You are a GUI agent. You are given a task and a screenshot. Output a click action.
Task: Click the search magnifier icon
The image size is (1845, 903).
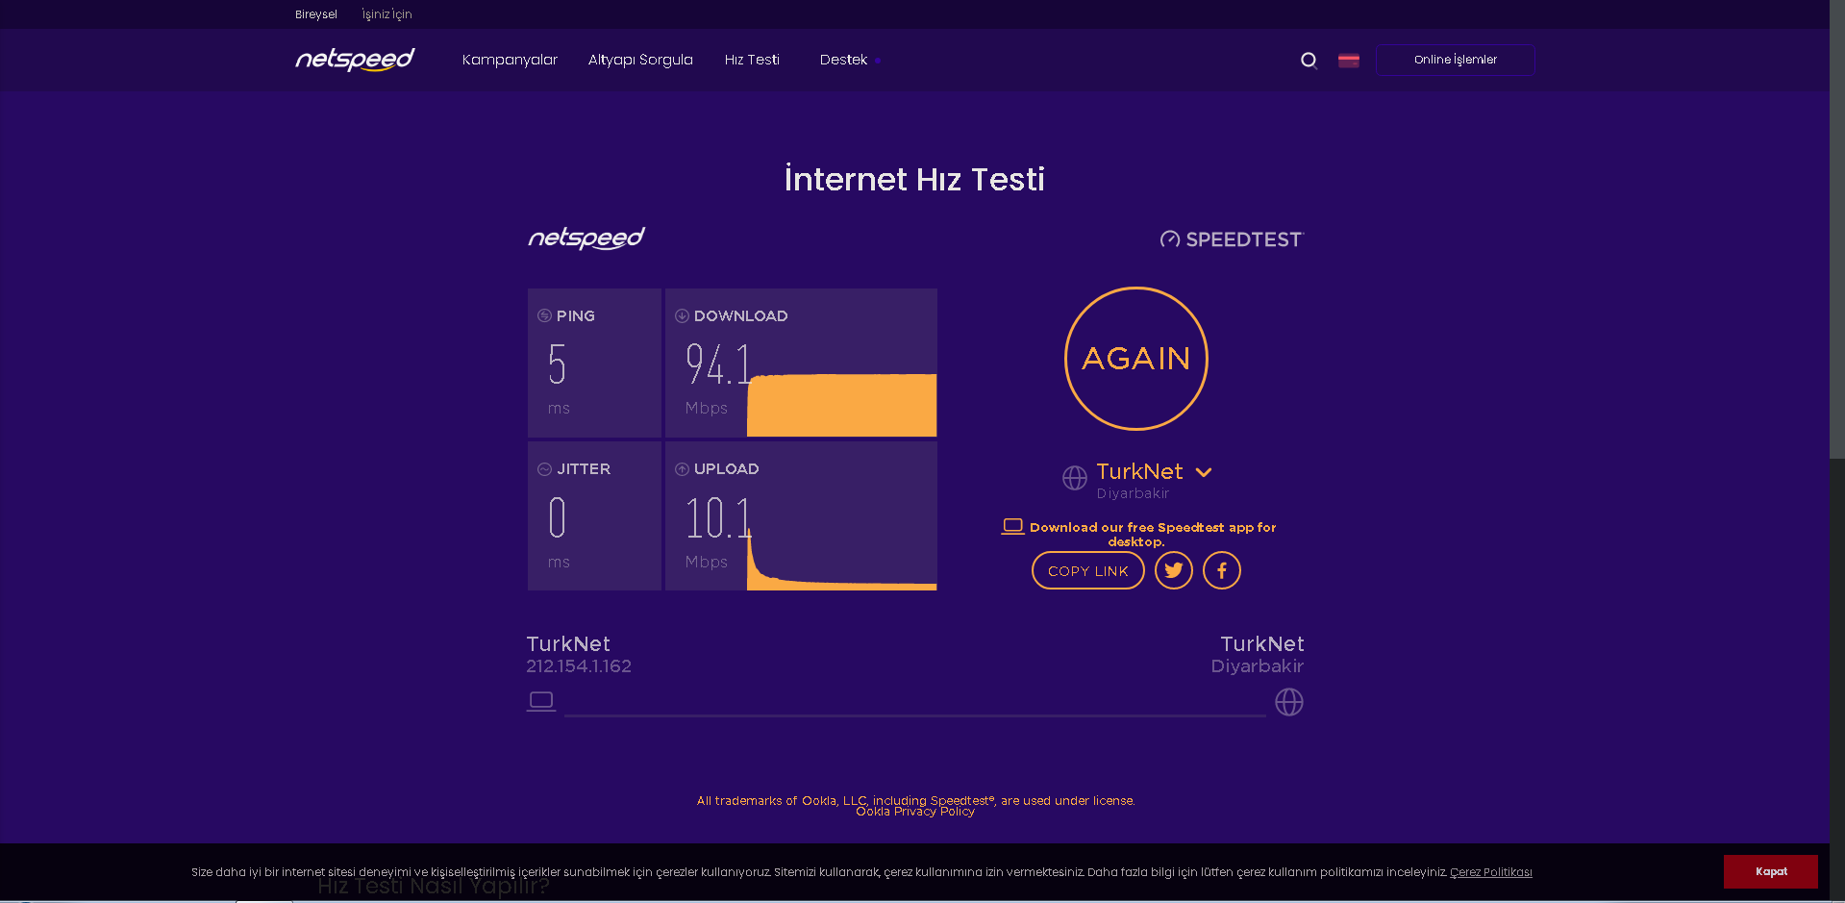click(x=1309, y=61)
